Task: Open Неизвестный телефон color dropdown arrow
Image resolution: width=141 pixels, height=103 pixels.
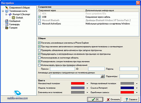Action: coord(87,84)
